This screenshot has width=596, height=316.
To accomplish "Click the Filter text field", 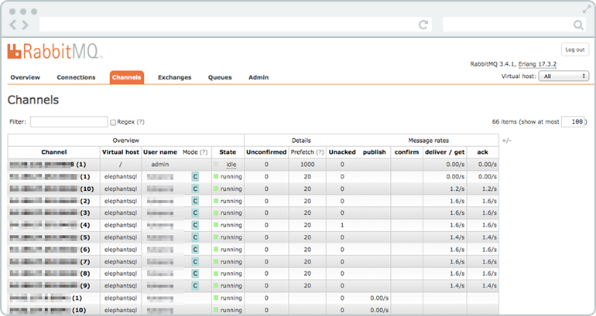I will point(69,122).
